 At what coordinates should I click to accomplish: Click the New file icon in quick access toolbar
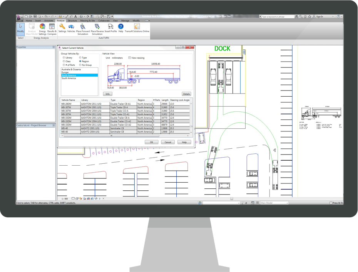click(x=26, y=17)
